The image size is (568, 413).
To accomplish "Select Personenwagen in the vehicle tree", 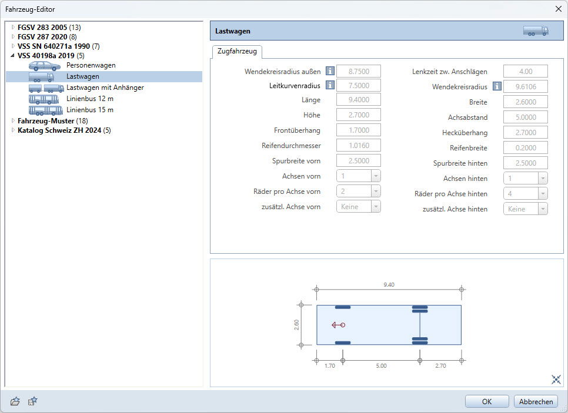I will coord(91,66).
